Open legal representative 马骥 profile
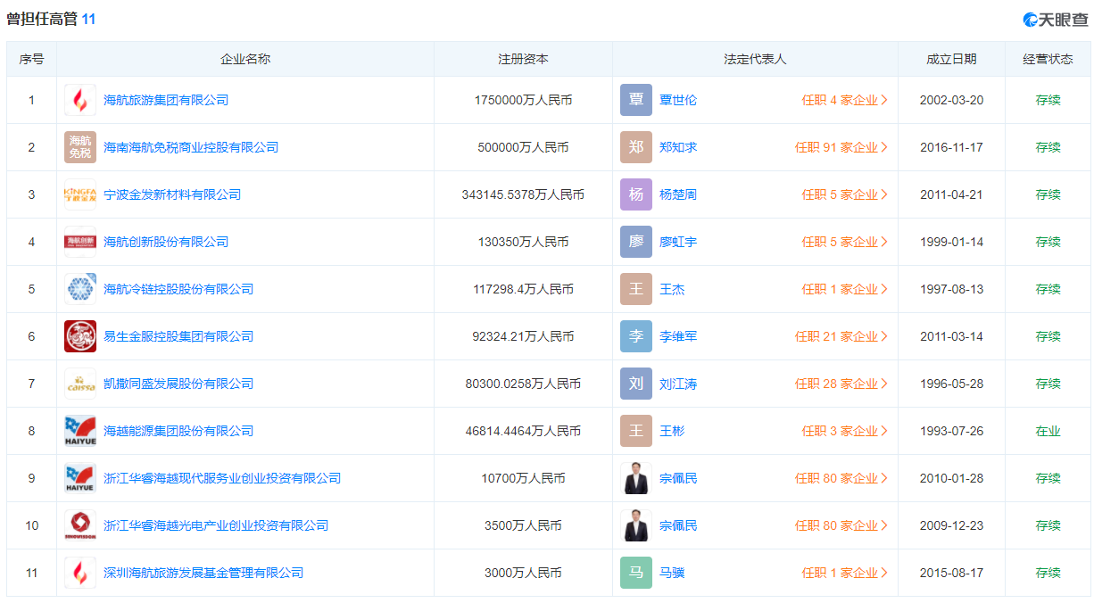This screenshot has width=1094, height=603. pos(672,573)
